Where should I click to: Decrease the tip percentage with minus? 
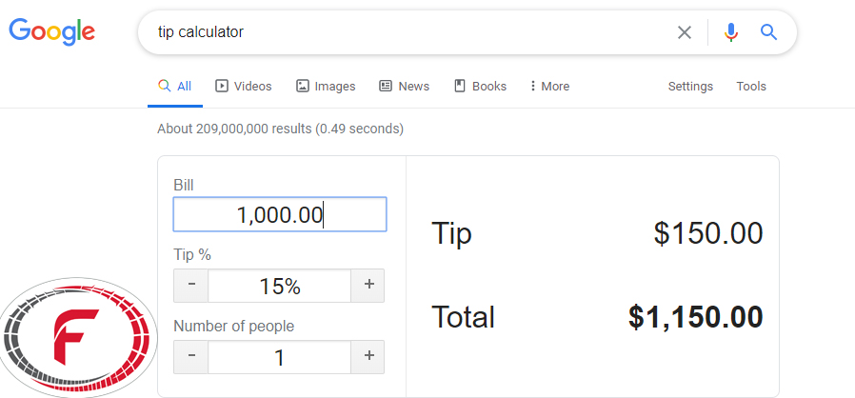click(190, 285)
